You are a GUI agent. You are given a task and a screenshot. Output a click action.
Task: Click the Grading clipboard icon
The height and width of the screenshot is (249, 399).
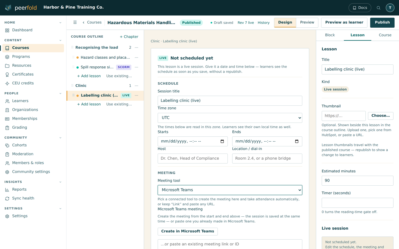pos(7,128)
